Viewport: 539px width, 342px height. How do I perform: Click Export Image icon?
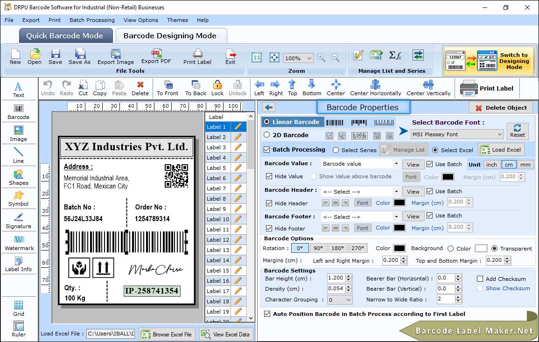point(116,57)
